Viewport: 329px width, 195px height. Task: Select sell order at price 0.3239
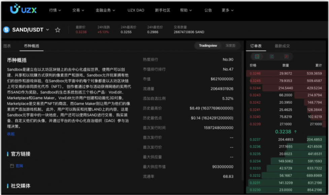[x=286, y=124]
